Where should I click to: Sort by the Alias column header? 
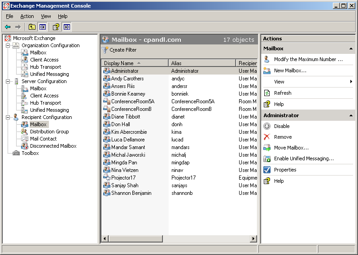202,63
